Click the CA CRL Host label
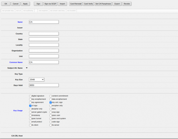This screenshot has height=139, width=178. point(17,136)
